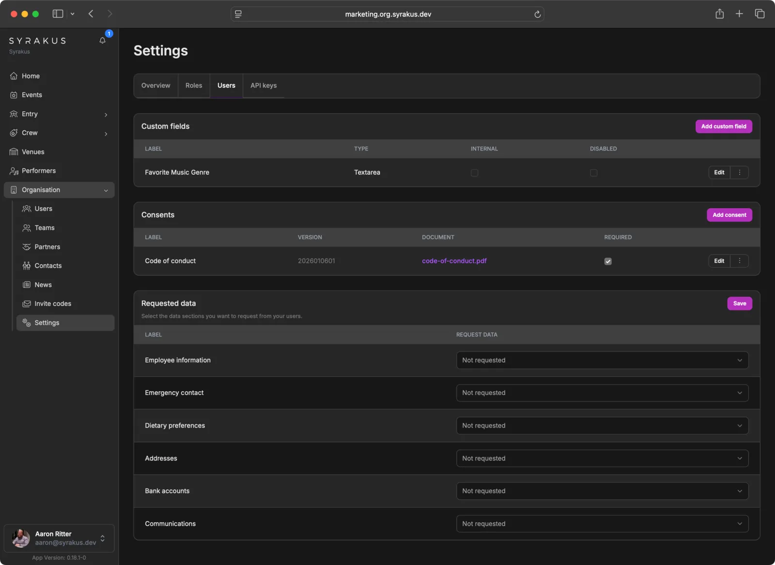
Task: Open the API keys tab
Action: (x=263, y=85)
